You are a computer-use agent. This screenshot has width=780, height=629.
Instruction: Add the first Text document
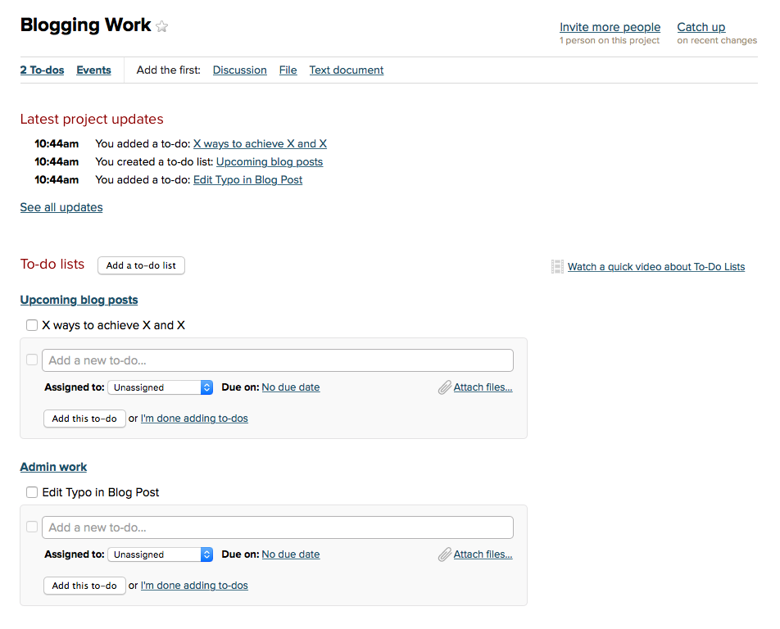[347, 70]
